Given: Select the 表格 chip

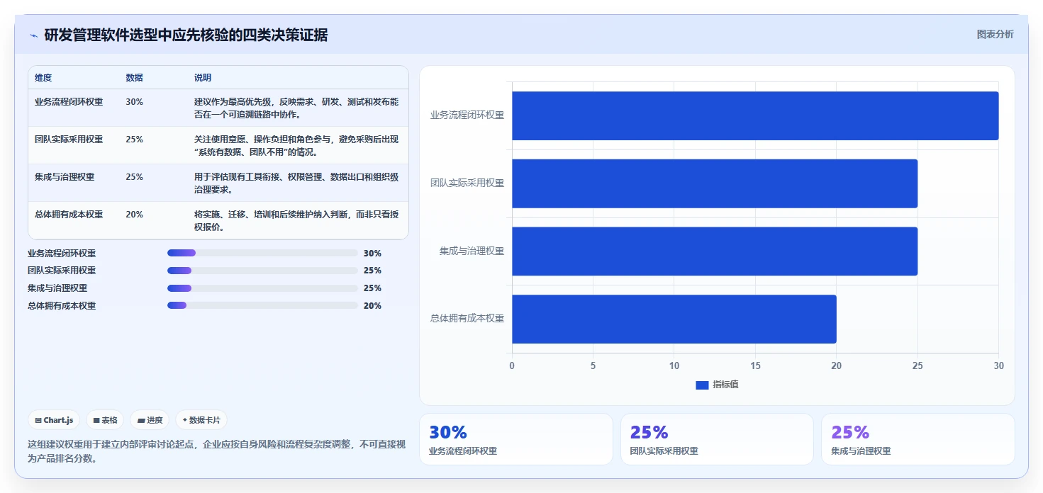Looking at the screenshot, I should tap(105, 420).
